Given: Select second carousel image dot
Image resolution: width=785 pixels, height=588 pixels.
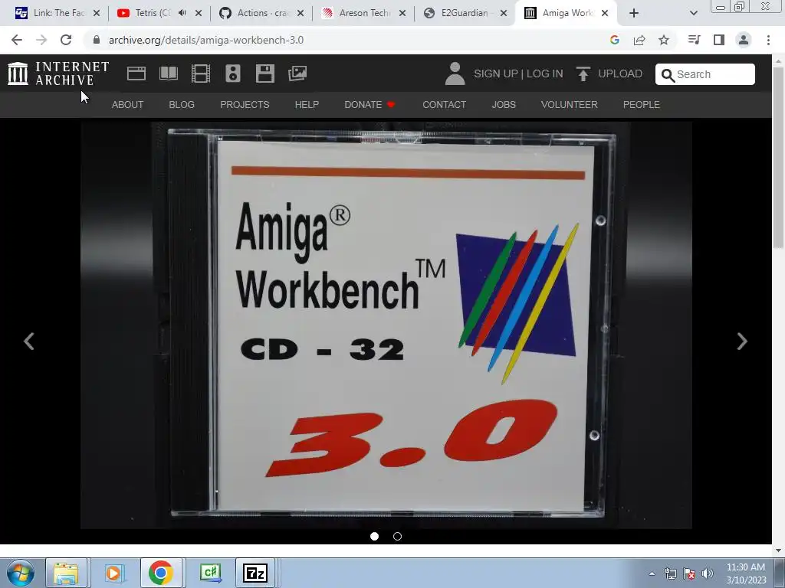Looking at the screenshot, I should 398,537.
